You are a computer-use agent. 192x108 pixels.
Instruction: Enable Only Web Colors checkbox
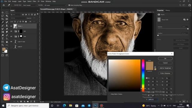[x=109, y=94]
